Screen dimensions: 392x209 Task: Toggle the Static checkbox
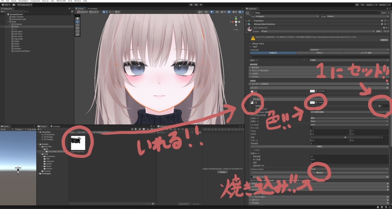click(379, 13)
